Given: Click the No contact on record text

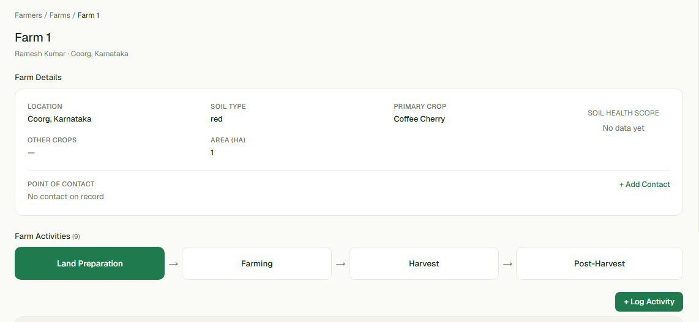Looking at the screenshot, I should (65, 197).
